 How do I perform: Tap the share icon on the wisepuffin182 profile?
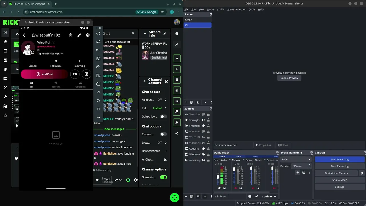pos(71,35)
